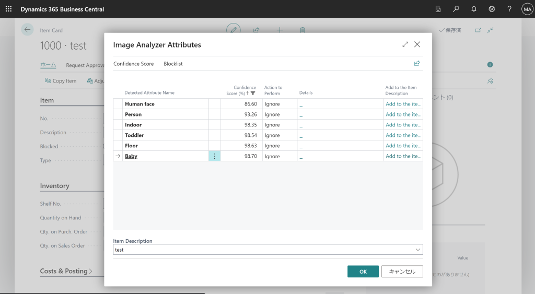Open the Blocklist menu

pyautogui.click(x=173, y=64)
